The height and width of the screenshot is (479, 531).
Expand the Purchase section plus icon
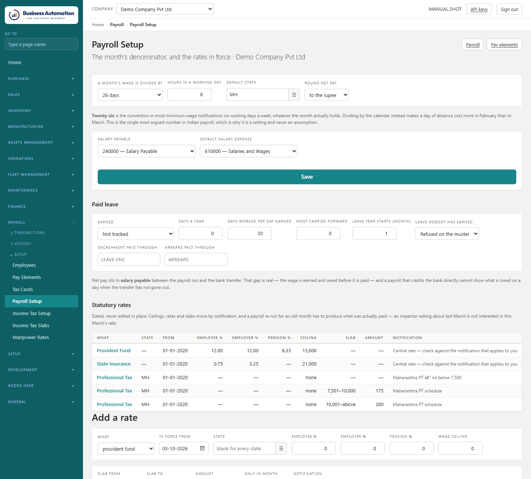pyautogui.click(x=73, y=79)
